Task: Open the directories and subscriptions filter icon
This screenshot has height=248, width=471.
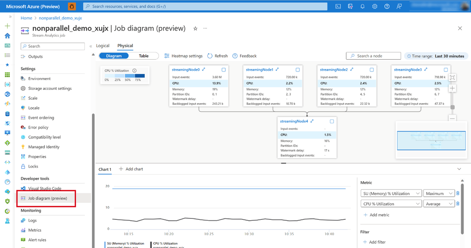Action: pyautogui.click(x=350, y=6)
